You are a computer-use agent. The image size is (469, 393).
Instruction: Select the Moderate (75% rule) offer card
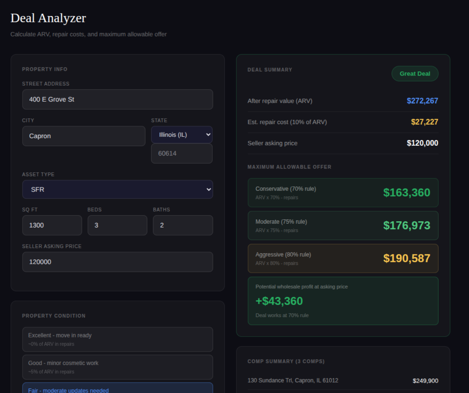coord(343,225)
